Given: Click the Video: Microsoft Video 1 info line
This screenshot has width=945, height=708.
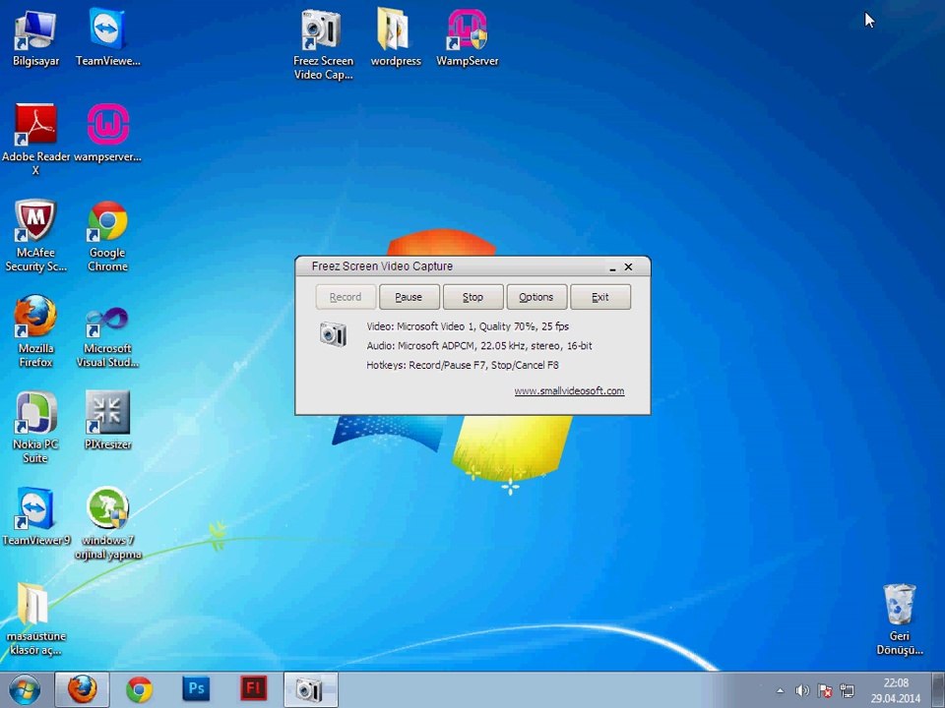Looking at the screenshot, I should click(468, 326).
